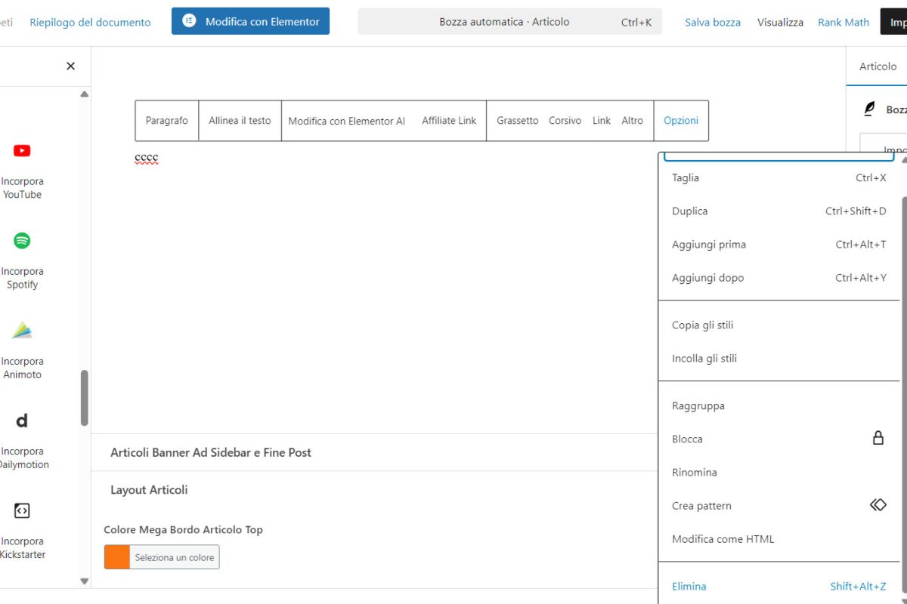Toggle Corsivo italic formatting
Screen dimensions: 907x604
coord(564,120)
